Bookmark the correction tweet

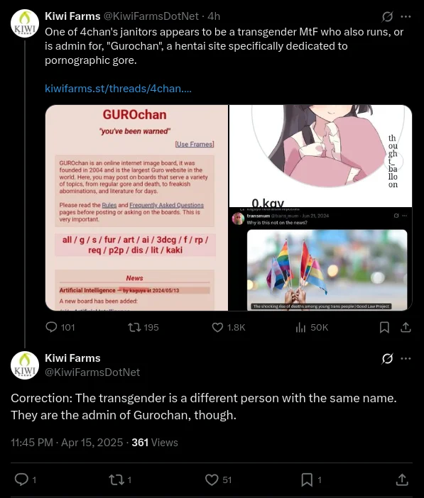(307, 480)
